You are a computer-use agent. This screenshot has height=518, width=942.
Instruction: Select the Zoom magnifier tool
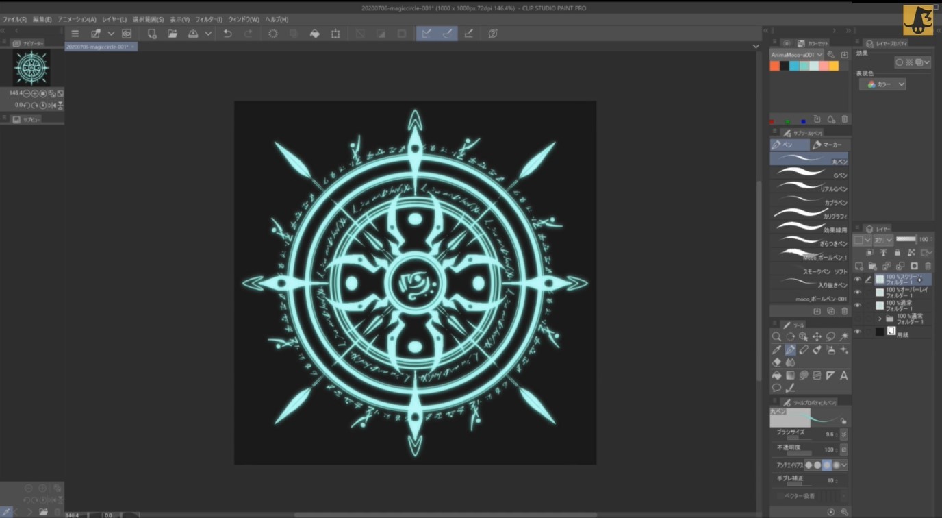point(777,336)
